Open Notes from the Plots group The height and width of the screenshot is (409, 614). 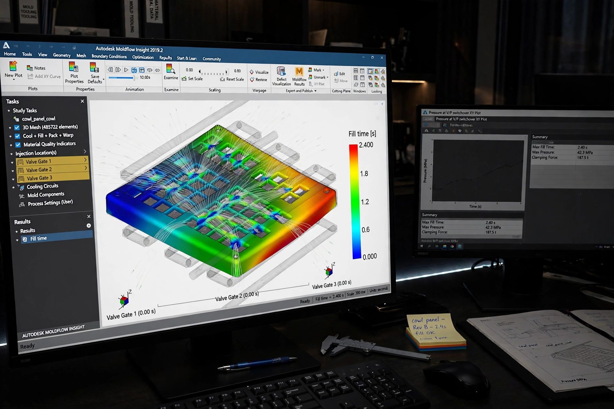click(x=36, y=68)
